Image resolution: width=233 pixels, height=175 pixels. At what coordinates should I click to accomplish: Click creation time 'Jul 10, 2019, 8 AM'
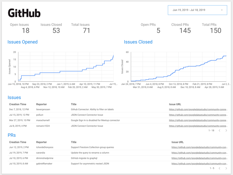tap(19, 164)
